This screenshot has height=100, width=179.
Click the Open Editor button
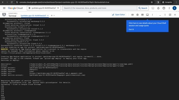click(119, 15)
